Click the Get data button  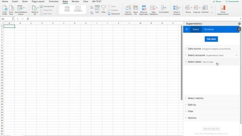pos(211,39)
